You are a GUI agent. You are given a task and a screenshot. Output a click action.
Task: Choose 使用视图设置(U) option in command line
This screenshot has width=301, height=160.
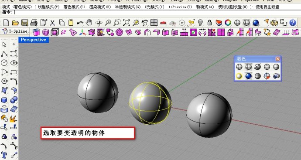coord(233,7)
